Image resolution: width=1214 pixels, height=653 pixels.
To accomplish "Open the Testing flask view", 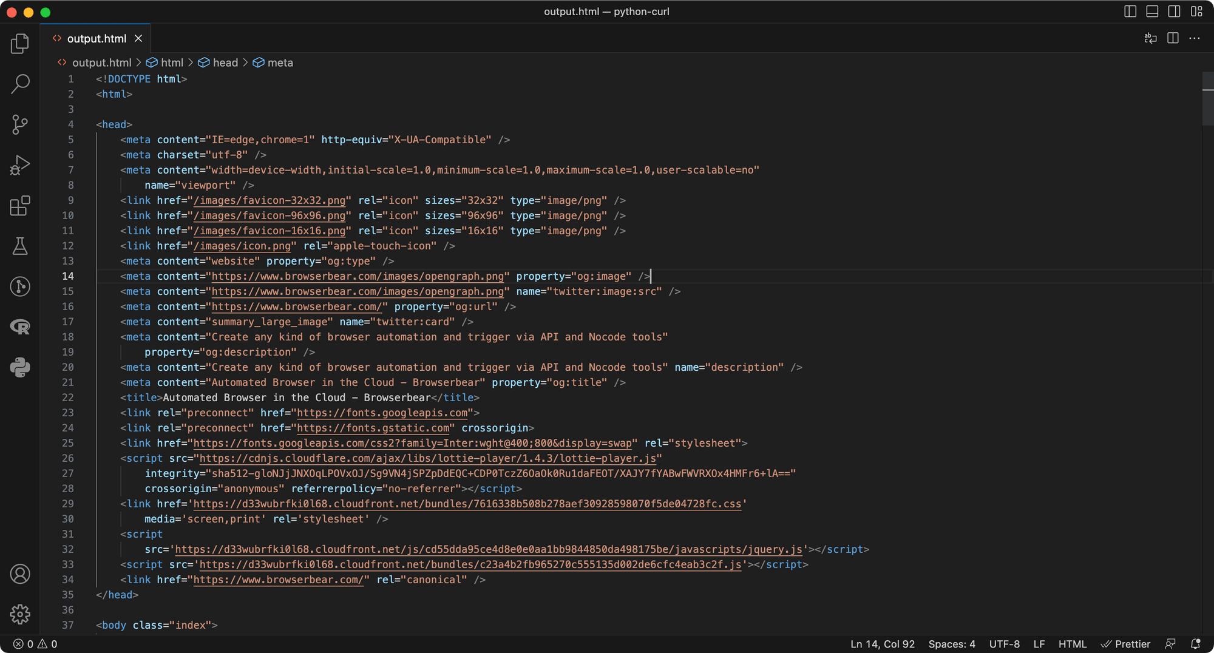I will pos(20,246).
